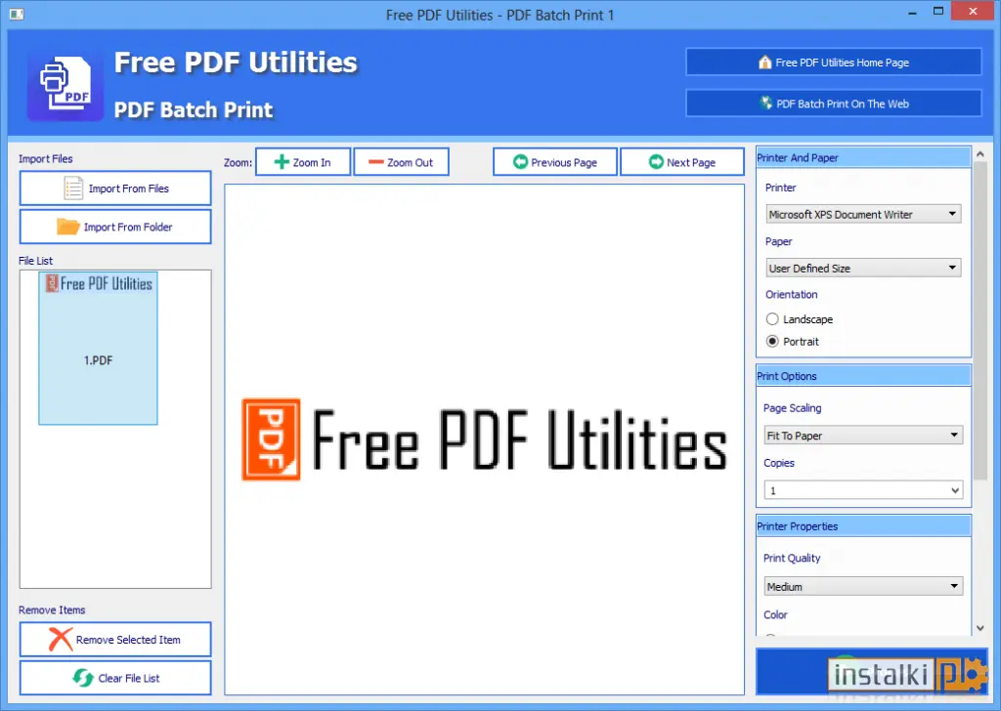Click the Import From Folder folder icon

pos(67,227)
